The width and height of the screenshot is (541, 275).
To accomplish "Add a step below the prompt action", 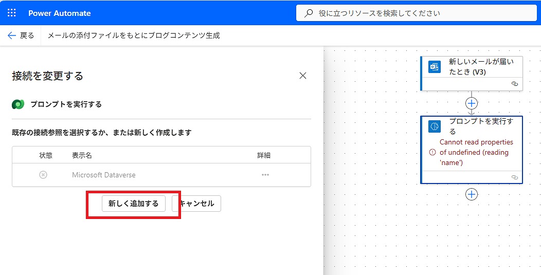I will coord(472,194).
